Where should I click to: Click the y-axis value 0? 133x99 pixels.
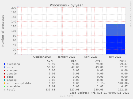coord(15,54)
